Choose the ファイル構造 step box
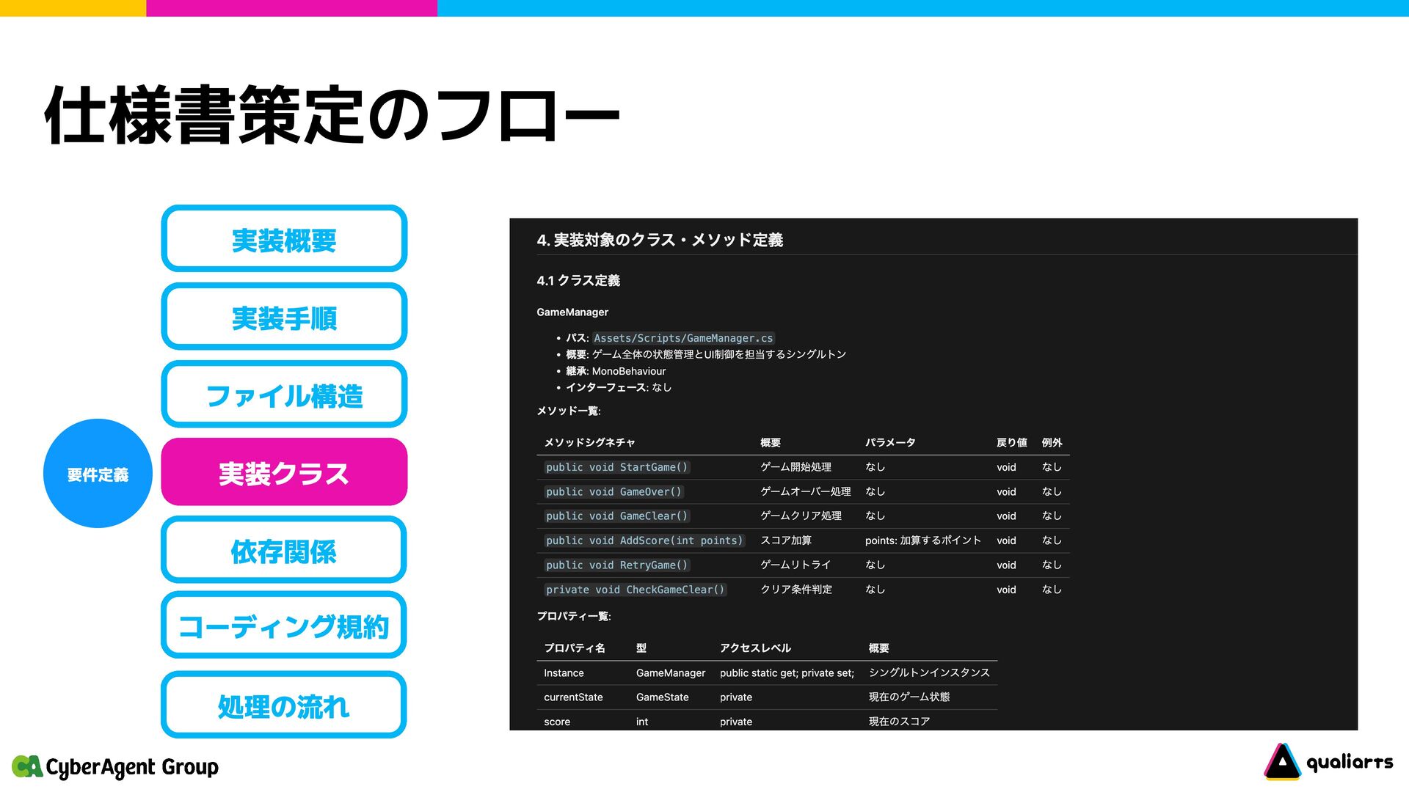Image resolution: width=1409 pixels, height=792 pixels. [x=284, y=395]
